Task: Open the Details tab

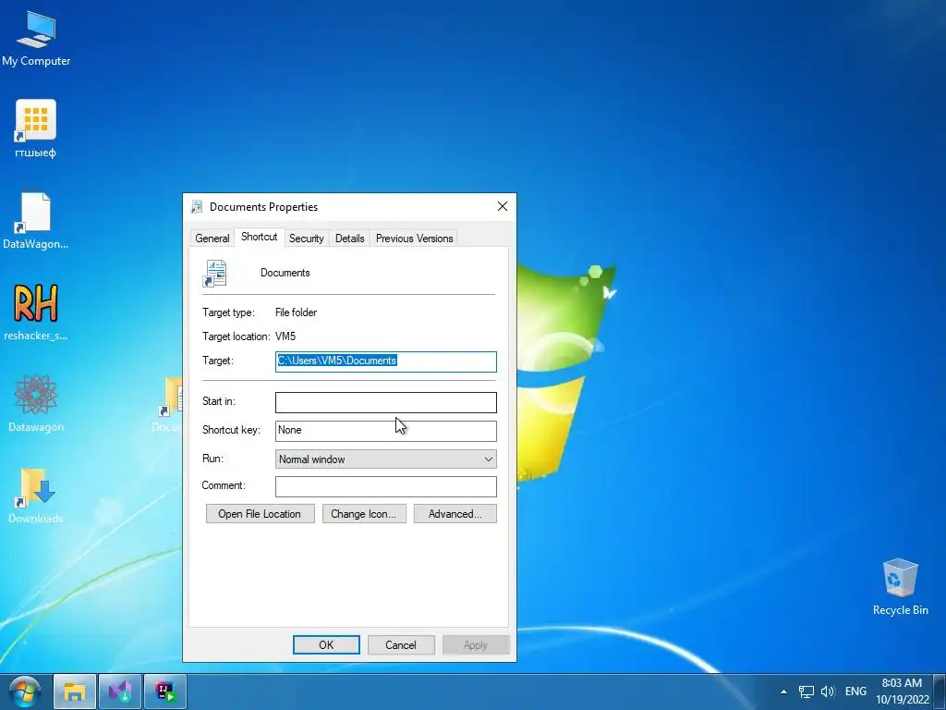Action: [350, 239]
